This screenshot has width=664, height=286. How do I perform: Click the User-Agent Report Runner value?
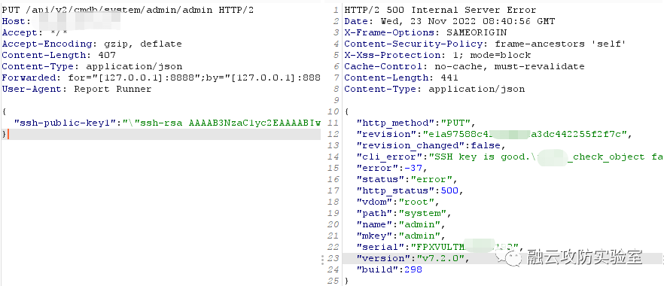(113, 90)
